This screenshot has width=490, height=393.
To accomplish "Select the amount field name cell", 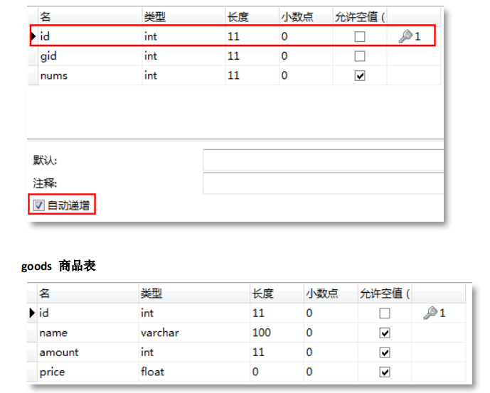I will click(x=87, y=352).
